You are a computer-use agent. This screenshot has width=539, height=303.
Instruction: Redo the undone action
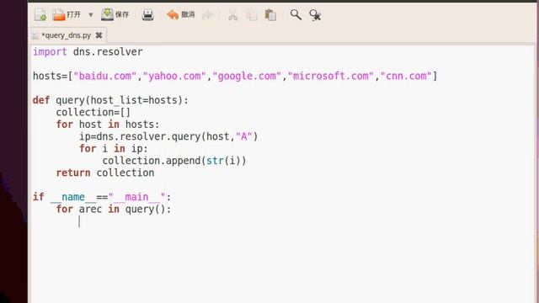[207, 15]
